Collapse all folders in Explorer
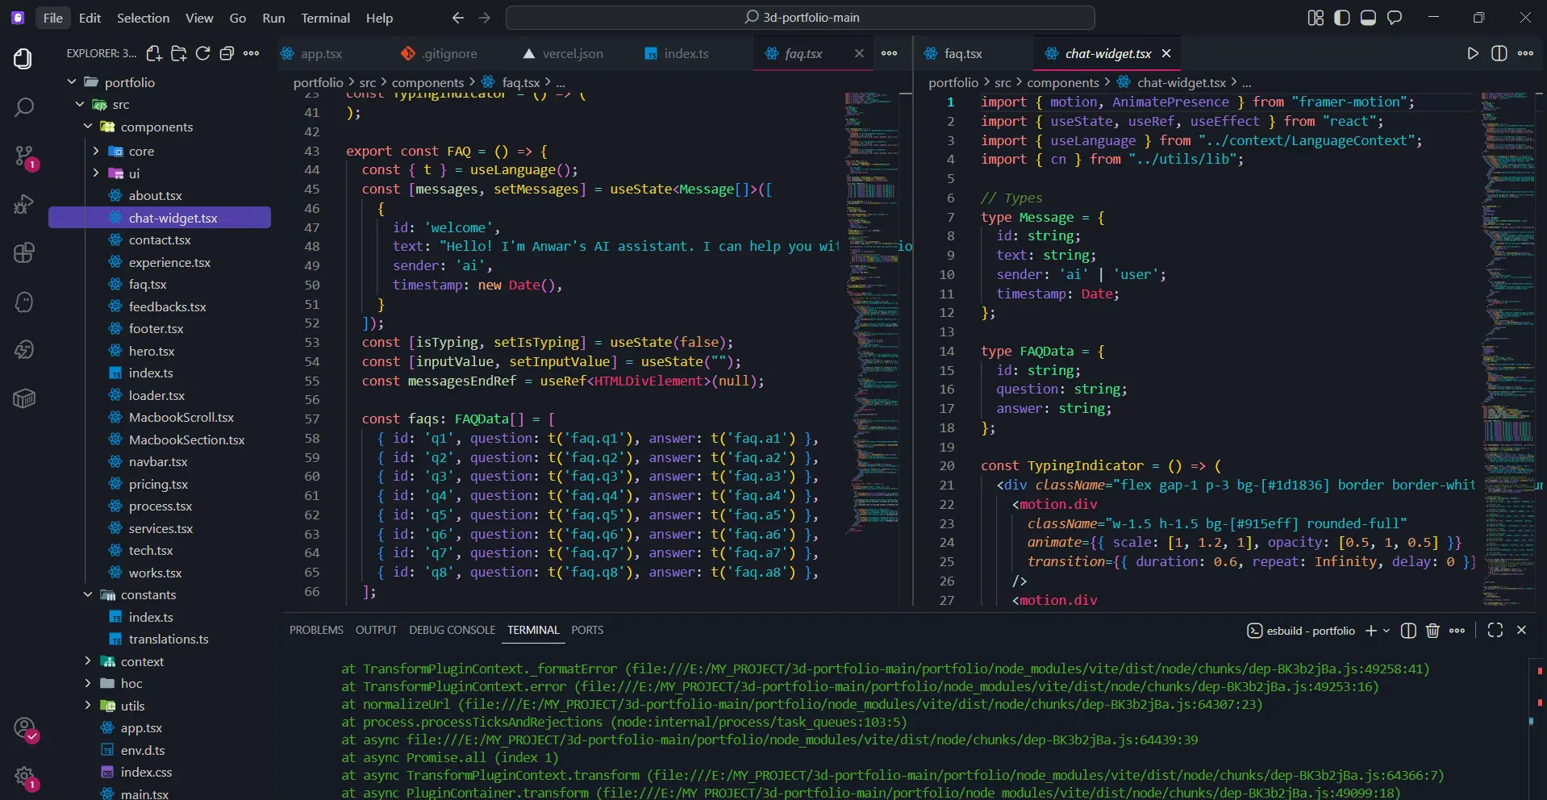This screenshot has width=1547, height=800. (x=227, y=53)
